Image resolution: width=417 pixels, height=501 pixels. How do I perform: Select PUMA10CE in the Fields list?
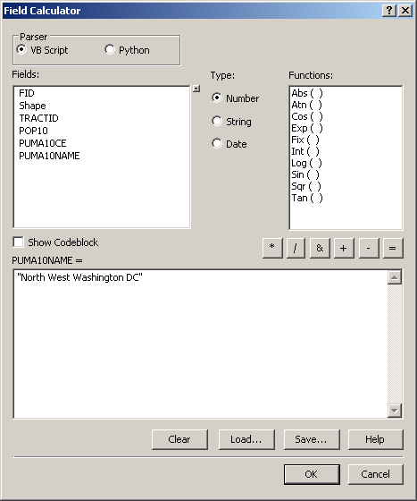coord(42,143)
